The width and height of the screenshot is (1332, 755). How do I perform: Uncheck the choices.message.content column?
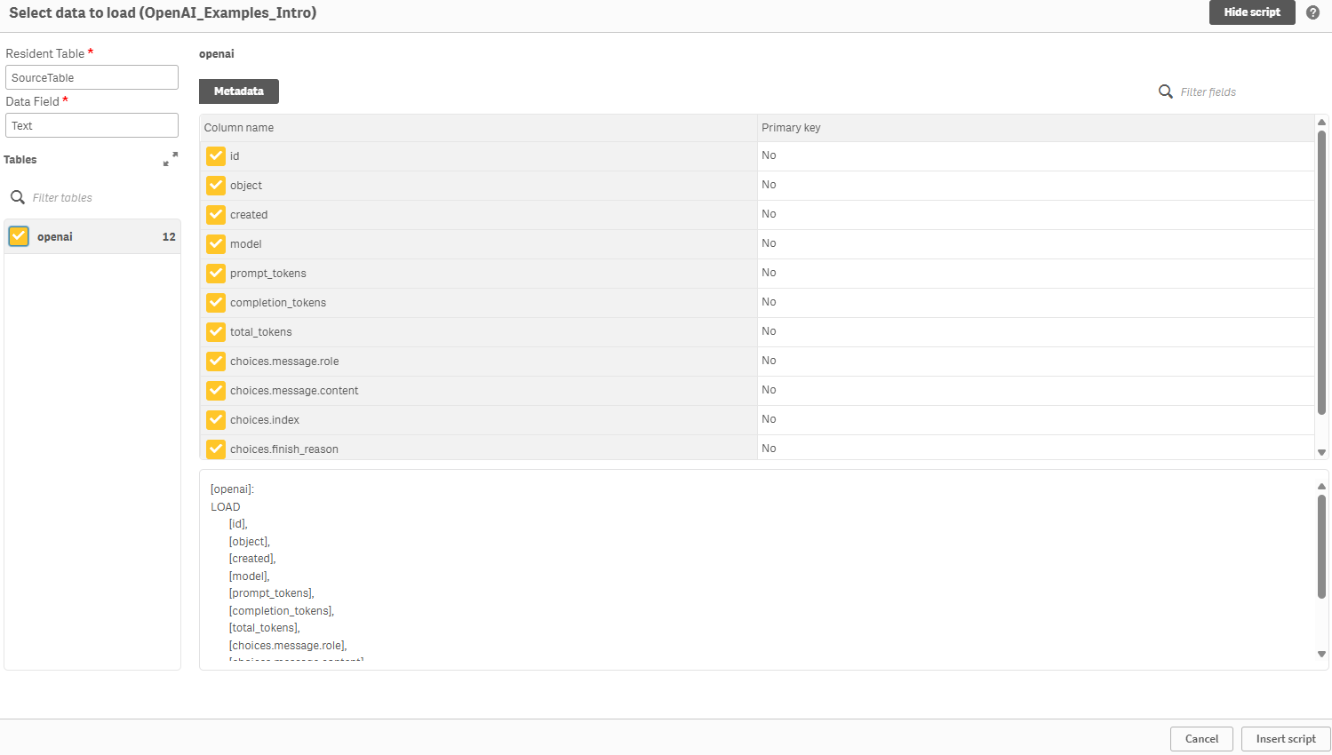(x=215, y=390)
